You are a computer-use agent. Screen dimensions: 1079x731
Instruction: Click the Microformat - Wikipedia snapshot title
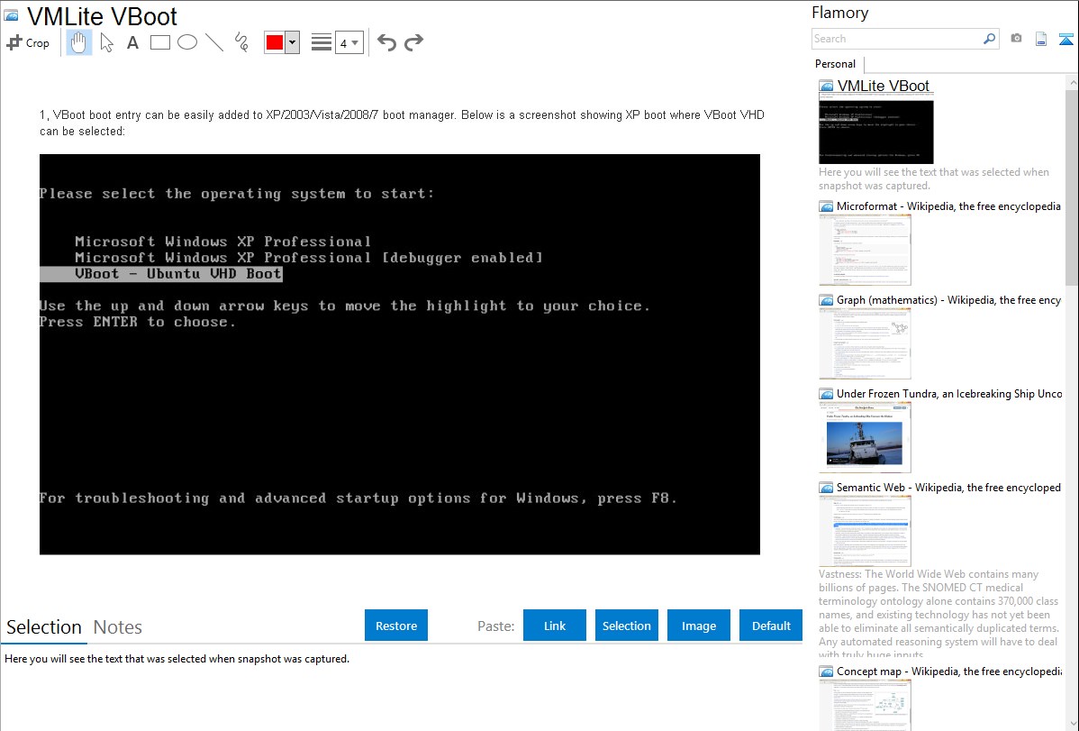(948, 206)
